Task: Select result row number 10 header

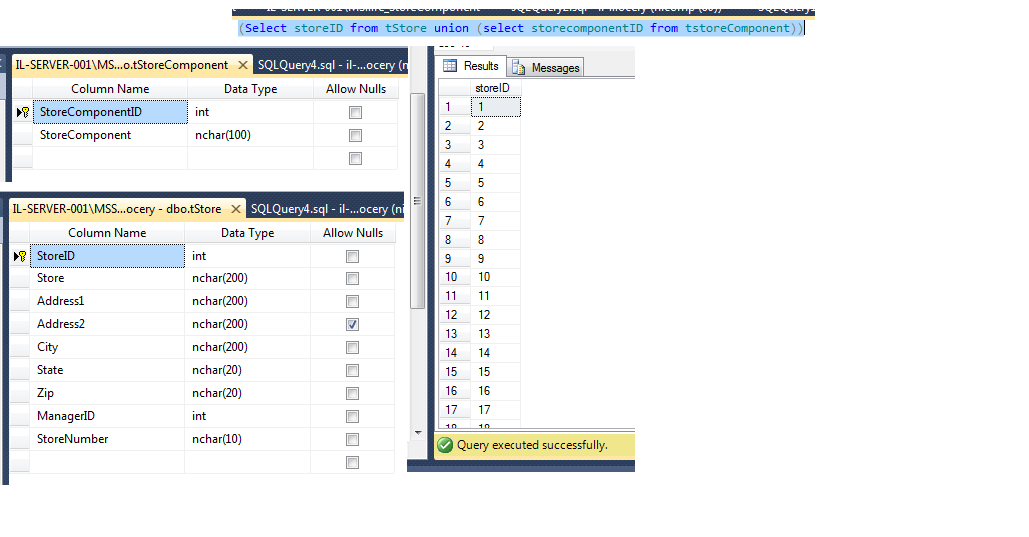Action: (452, 277)
